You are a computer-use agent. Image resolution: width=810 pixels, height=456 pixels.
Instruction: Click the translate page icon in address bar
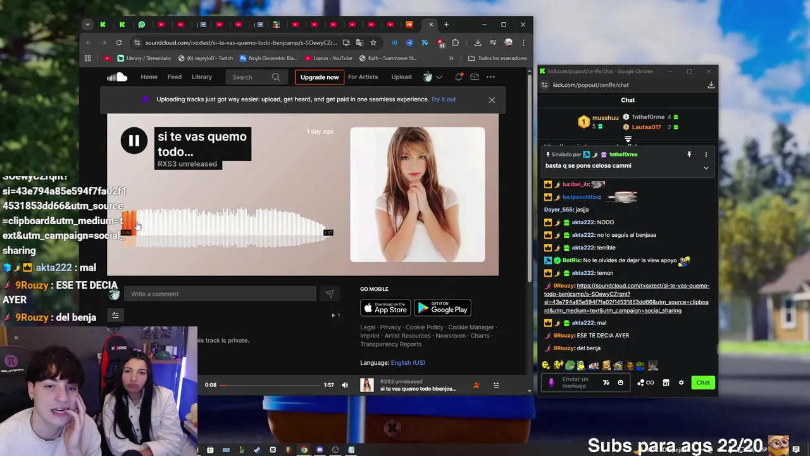359,42
